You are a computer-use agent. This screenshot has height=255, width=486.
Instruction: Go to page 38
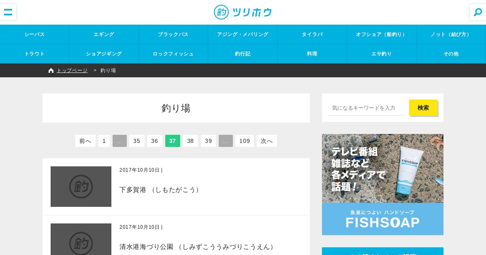point(190,141)
